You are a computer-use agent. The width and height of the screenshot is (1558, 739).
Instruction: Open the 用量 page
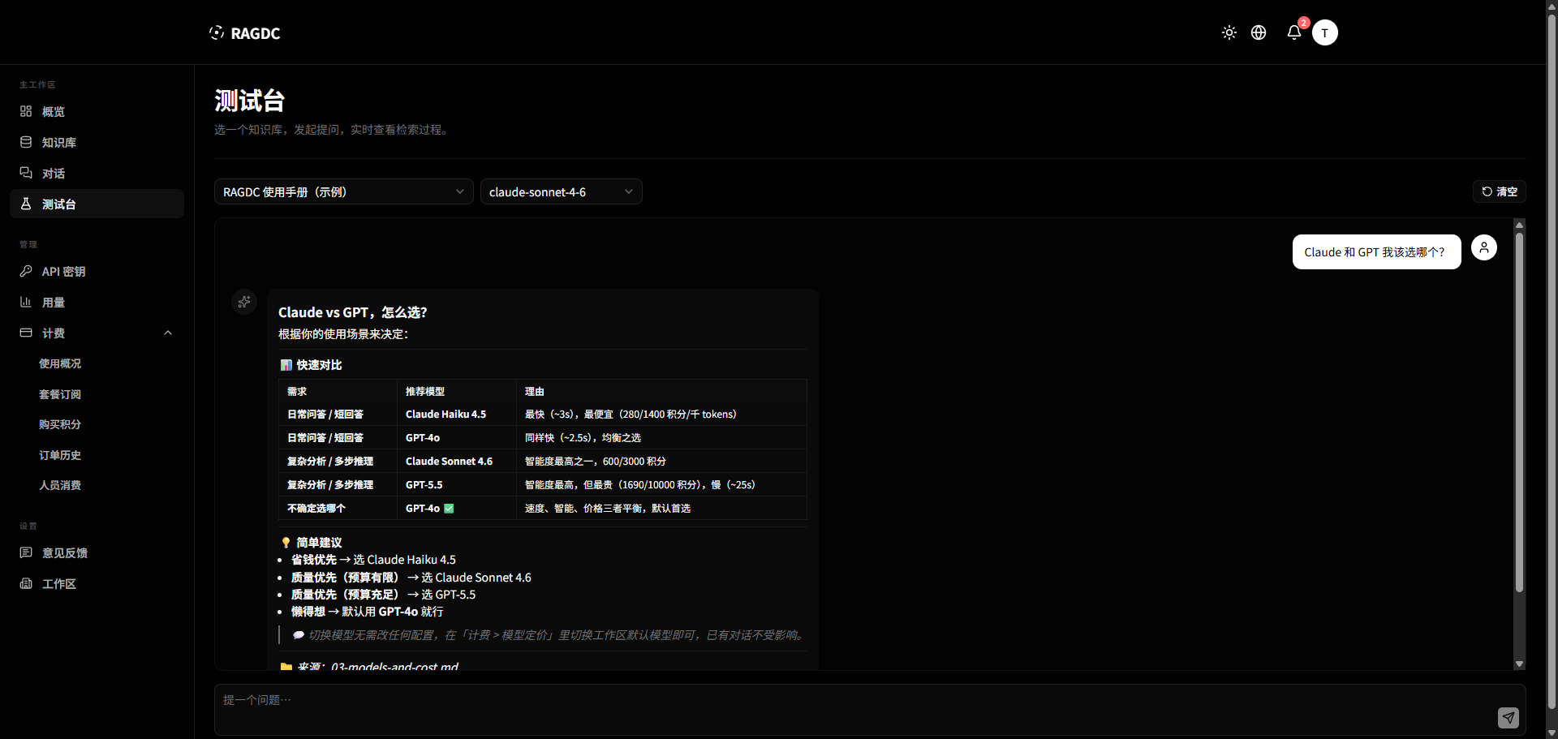[97, 302]
